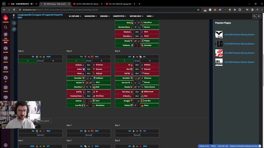Click the Blitzcrank ban in G2 vs KC

(150, 92)
